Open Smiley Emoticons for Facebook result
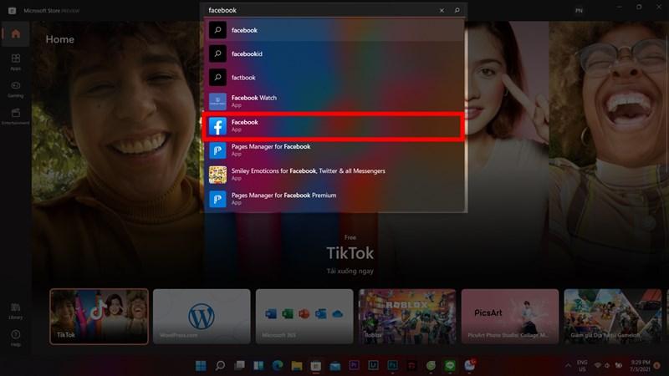This screenshot has height=376, width=669. tap(334, 175)
